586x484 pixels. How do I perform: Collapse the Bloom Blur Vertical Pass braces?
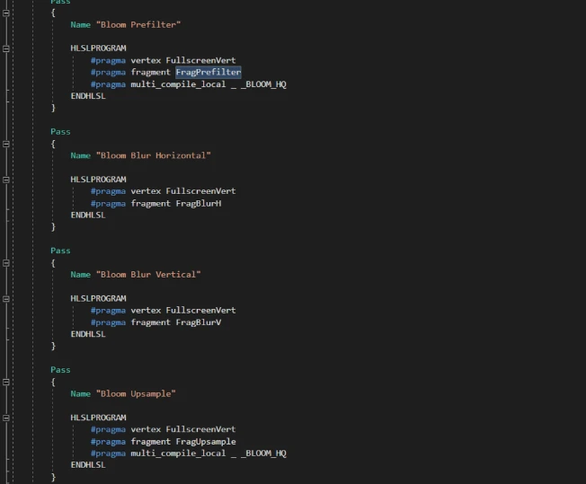point(6,262)
